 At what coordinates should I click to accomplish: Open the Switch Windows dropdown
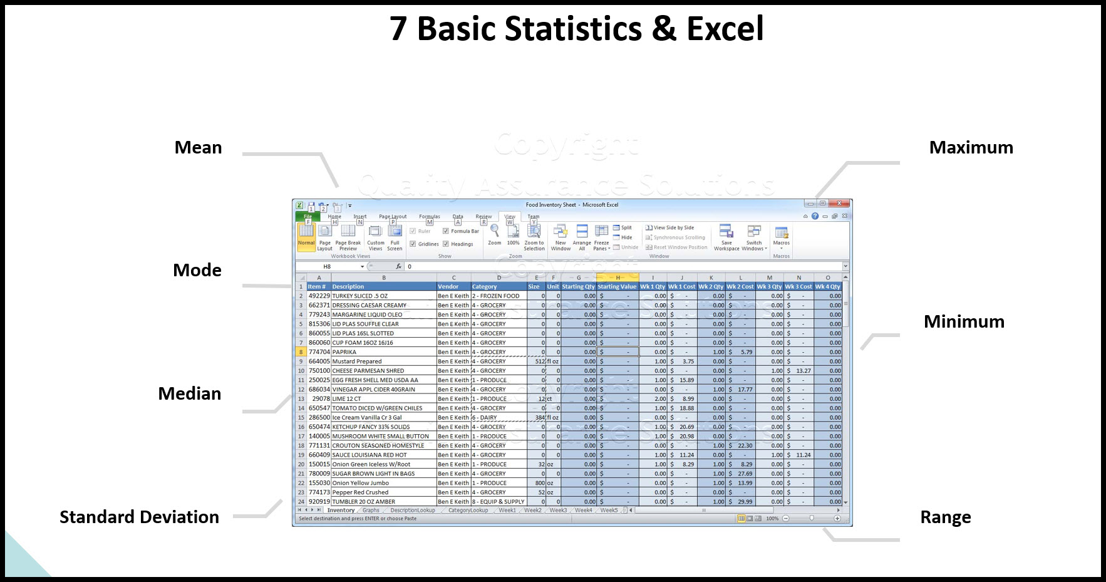(755, 242)
